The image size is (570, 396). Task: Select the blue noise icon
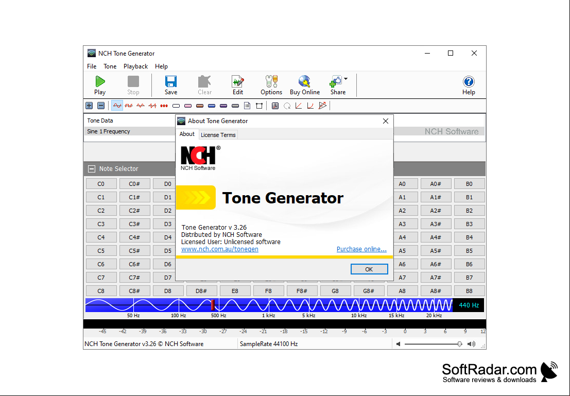coord(212,106)
